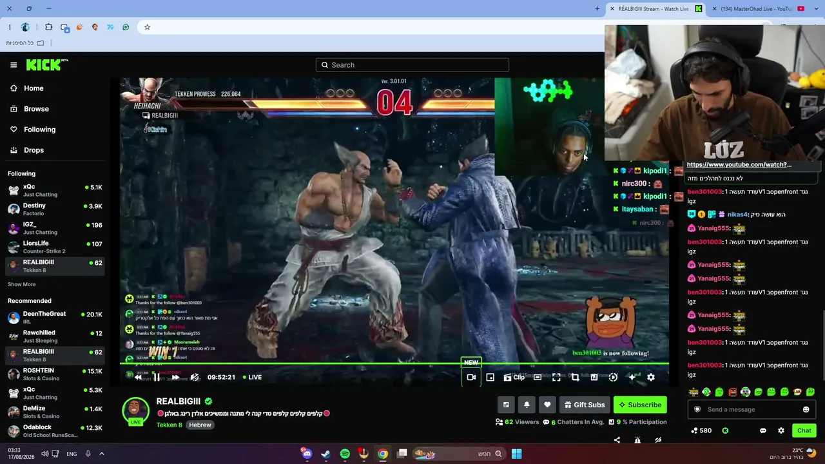
Task: Click the KICK logo
Action: (47, 64)
